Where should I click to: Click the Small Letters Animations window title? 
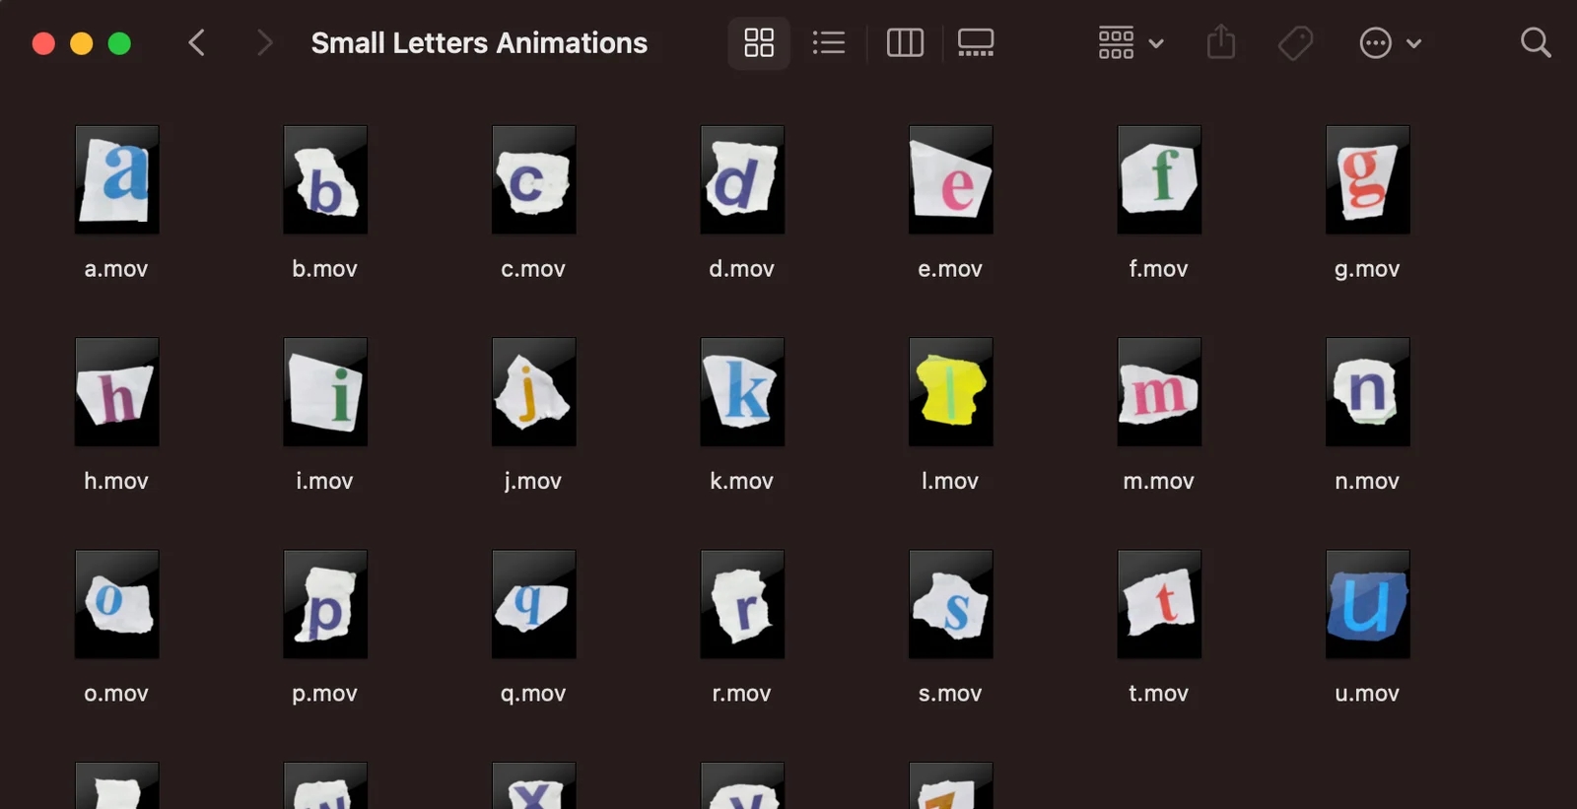(479, 43)
